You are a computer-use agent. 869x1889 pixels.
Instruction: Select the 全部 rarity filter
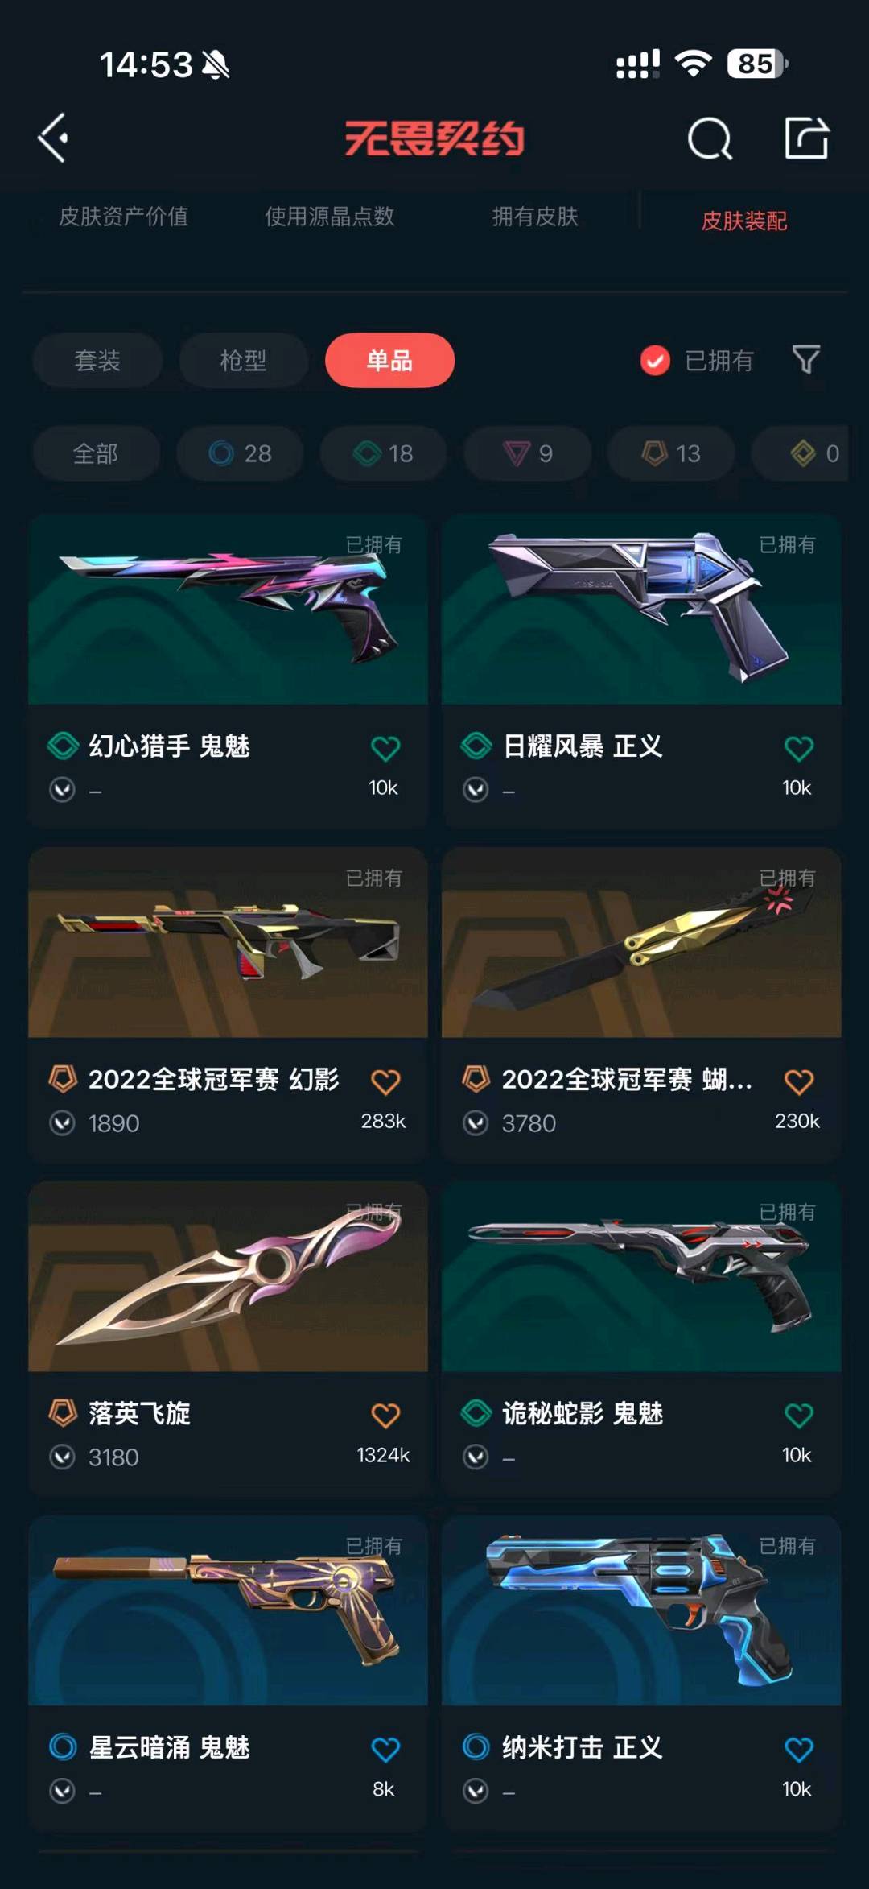[96, 453]
